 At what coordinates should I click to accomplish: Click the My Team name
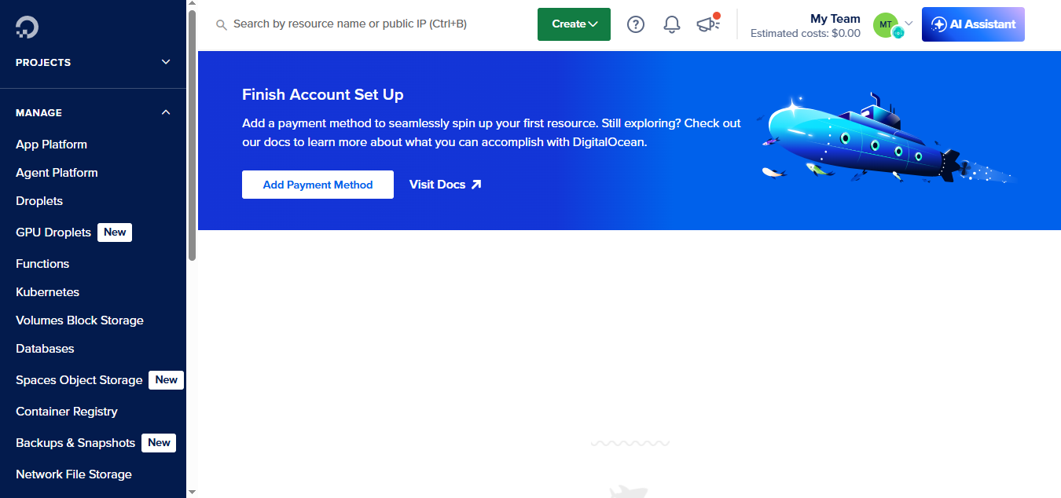tap(835, 19)
